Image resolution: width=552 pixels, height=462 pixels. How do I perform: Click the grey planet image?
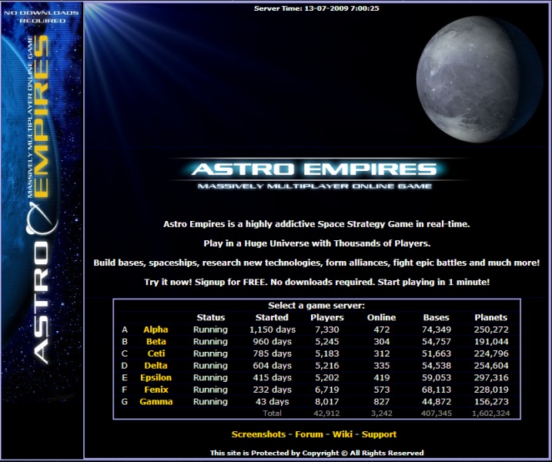tap(479, 79)
